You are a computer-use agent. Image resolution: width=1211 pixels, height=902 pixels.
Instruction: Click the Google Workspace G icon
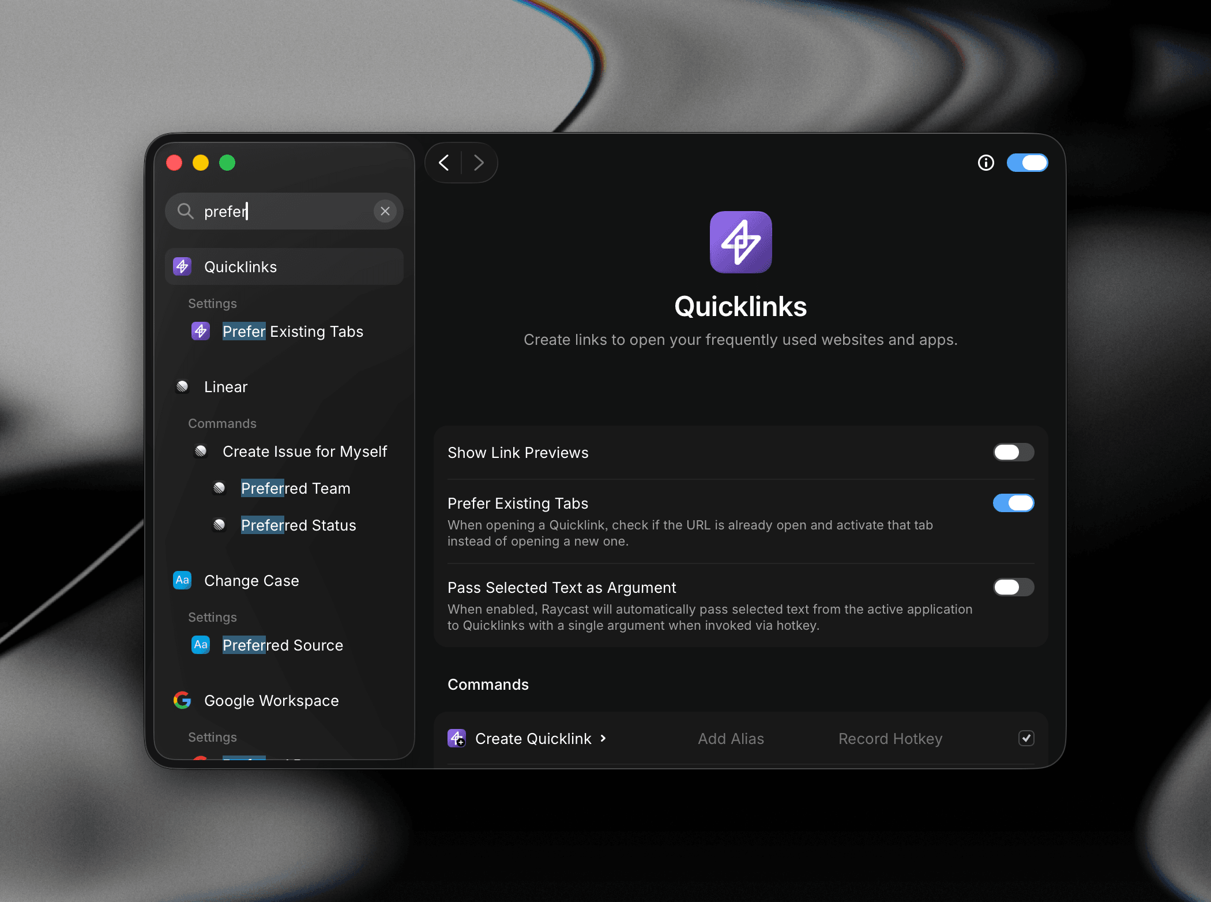[x=182, y=700]
